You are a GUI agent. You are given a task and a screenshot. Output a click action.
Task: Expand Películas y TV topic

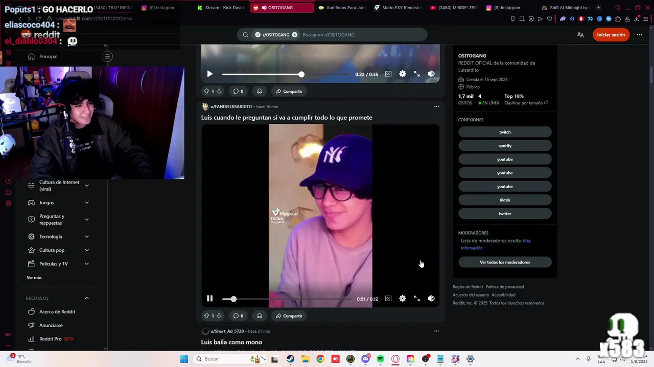pos(87,264)
